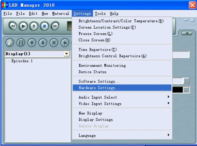The image size is (197, 146).
Task: Close the LED Manager 2010 window
Action: (x=192, y=5)
